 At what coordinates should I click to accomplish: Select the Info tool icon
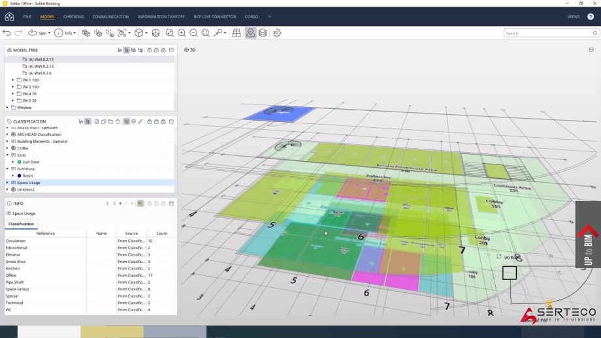[59, 33]
